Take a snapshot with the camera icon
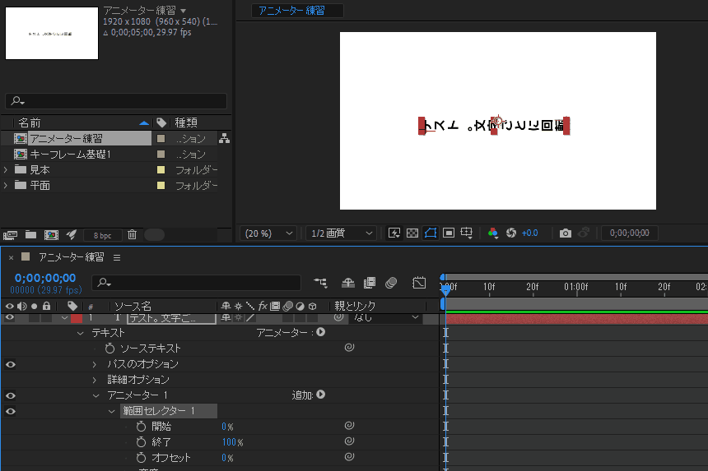This screenshot has width=708, height=471. tap(566, 233)
